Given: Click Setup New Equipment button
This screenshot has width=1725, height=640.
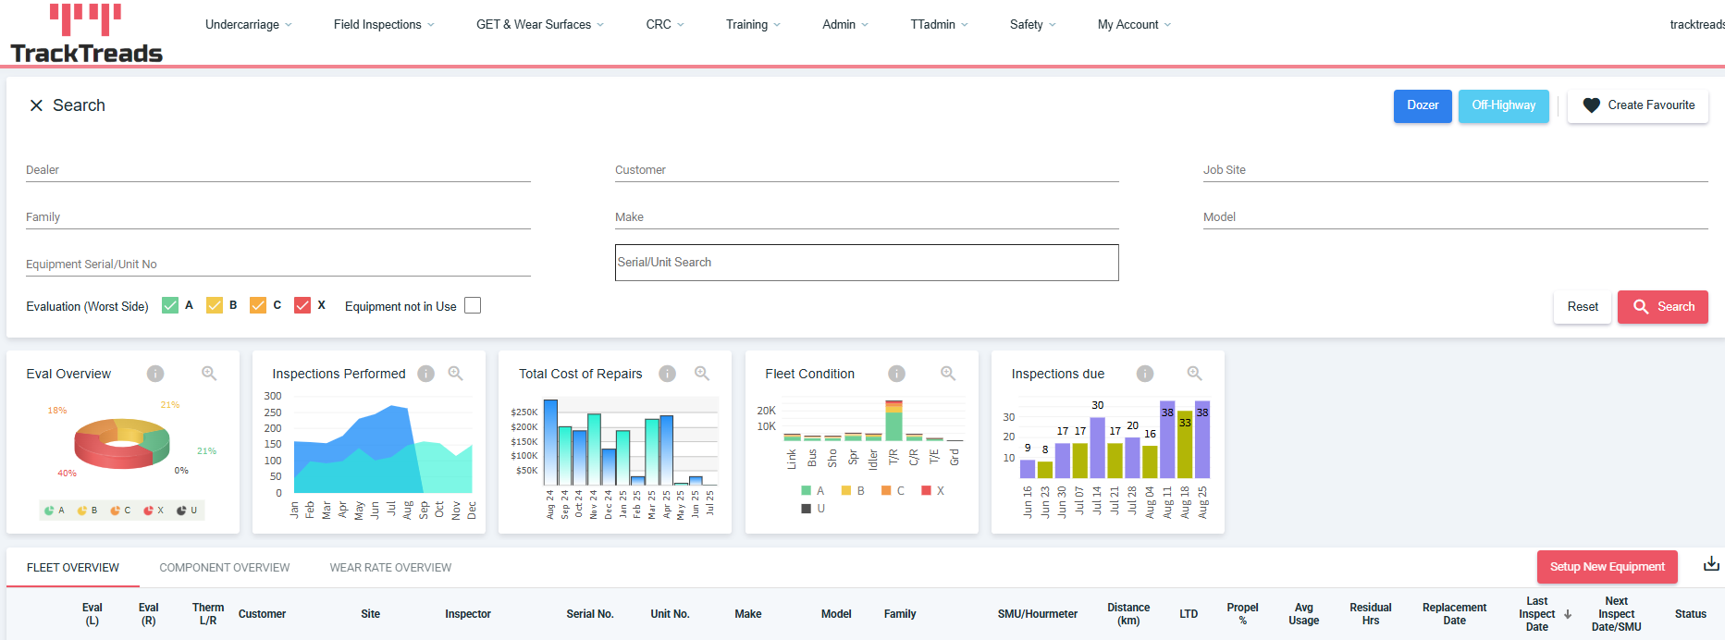Looking at the screenshot, I should [1607, 567].
